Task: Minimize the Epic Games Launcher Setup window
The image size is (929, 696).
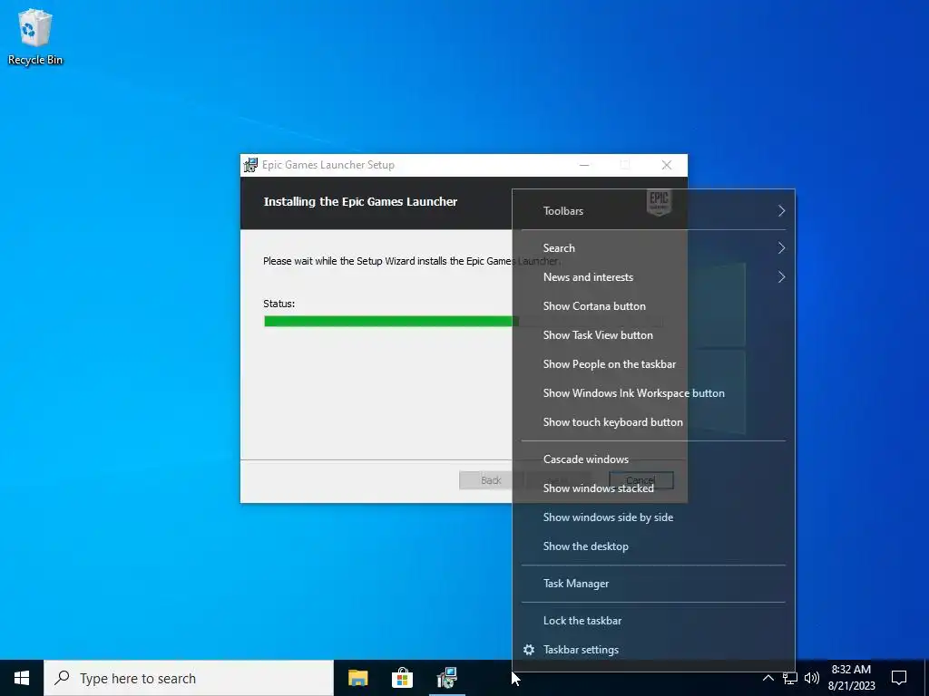Action: pyautogui.click(x=584, y=165)
